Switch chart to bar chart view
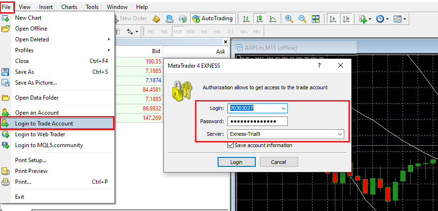 click(x=246, y=19)
